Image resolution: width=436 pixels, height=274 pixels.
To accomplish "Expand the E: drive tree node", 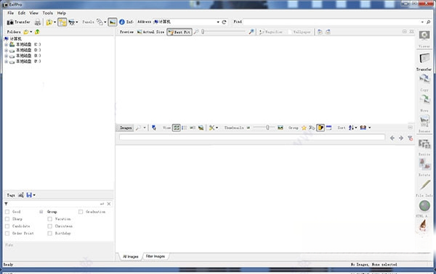I will click(x=6, y=56).
